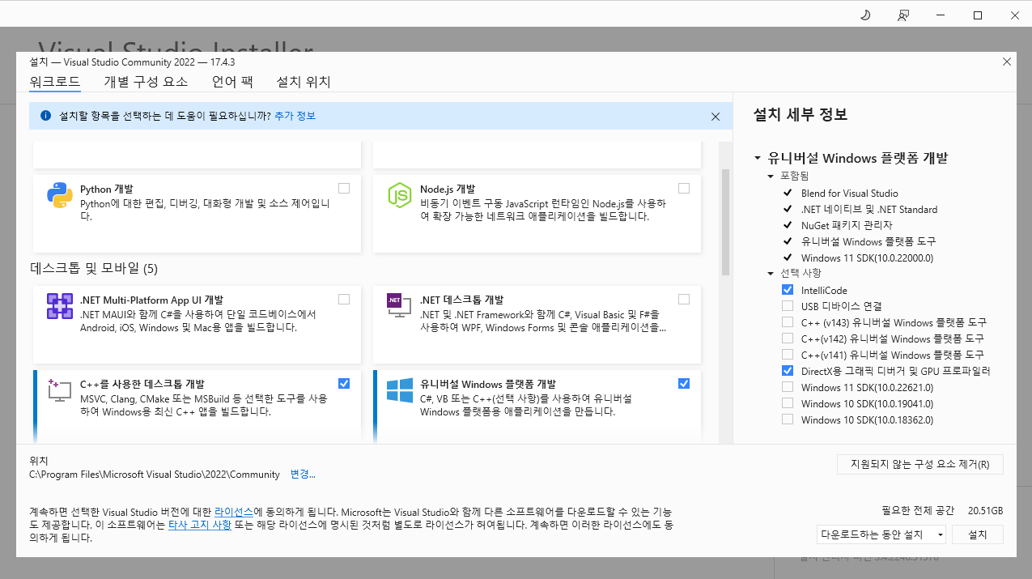1032x579 pixels.
Task: Click the blue info icon in the banner
Action: click(x=45, y=116)
